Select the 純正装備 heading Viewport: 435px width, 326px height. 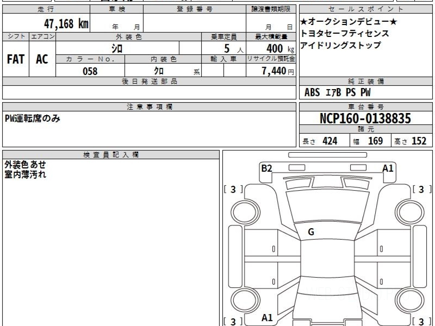click(x=366, y=81)
